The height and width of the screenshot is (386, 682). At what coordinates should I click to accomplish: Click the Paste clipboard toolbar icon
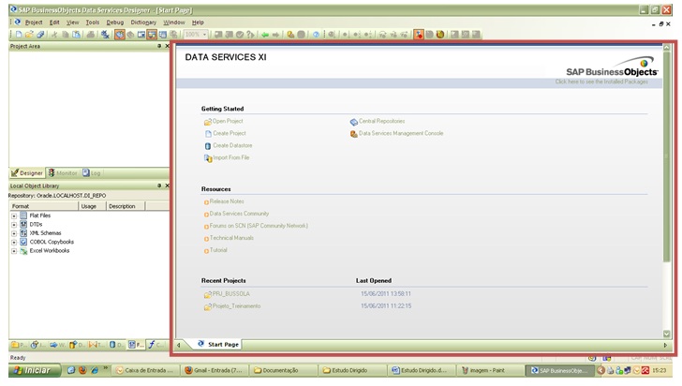click(76, 35)
